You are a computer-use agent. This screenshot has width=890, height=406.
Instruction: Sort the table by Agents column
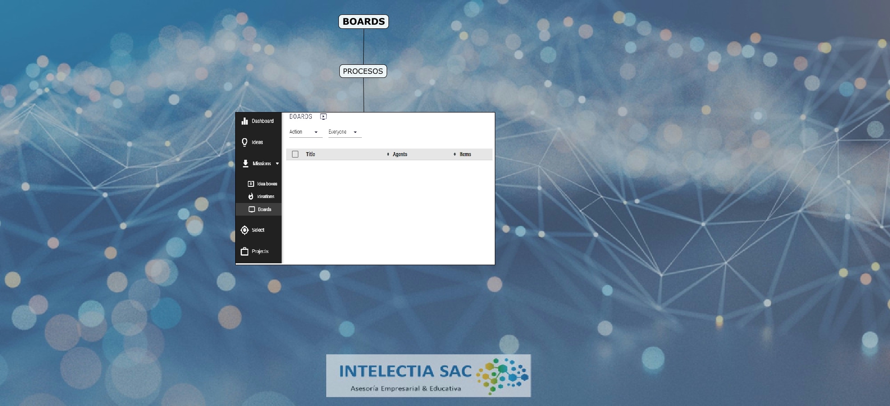[x=399, y=154]
